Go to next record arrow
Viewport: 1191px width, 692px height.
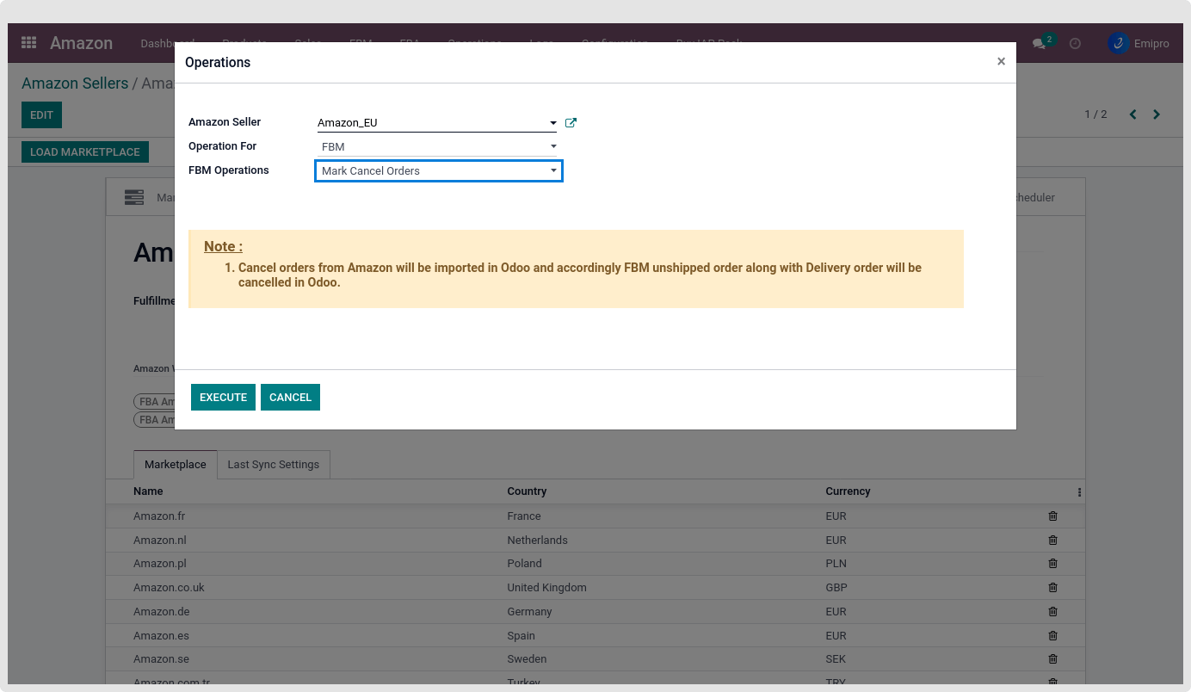1157,114
